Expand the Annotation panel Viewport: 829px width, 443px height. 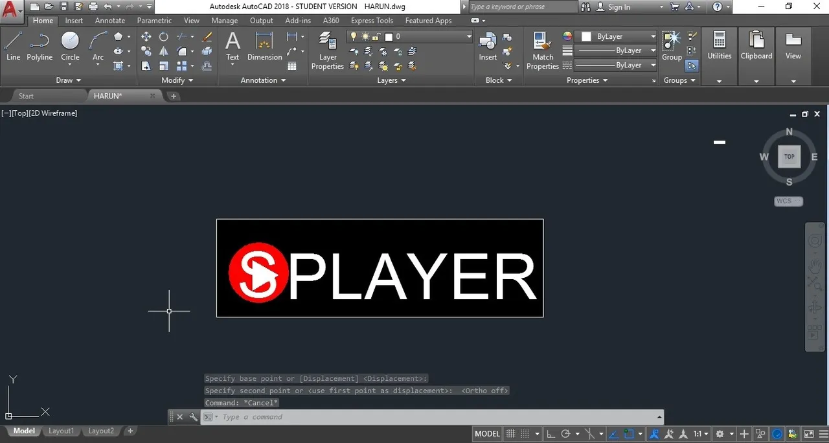click(263, 80)
